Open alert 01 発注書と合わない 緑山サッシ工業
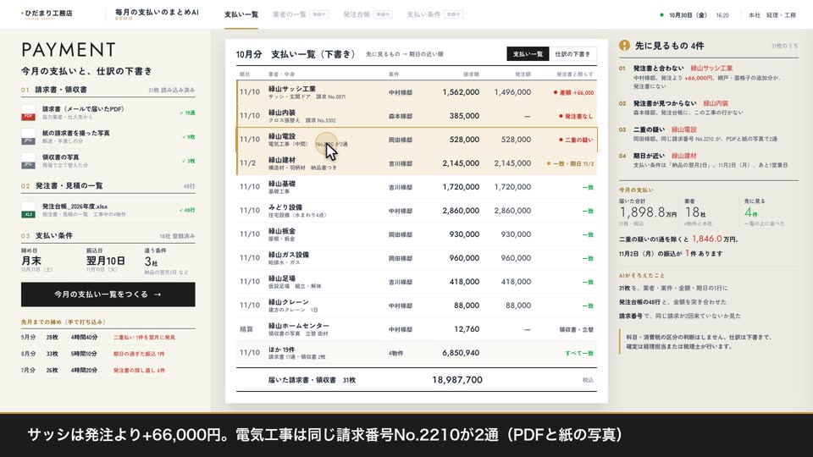The image size is (813, 457). pos(708,77)
